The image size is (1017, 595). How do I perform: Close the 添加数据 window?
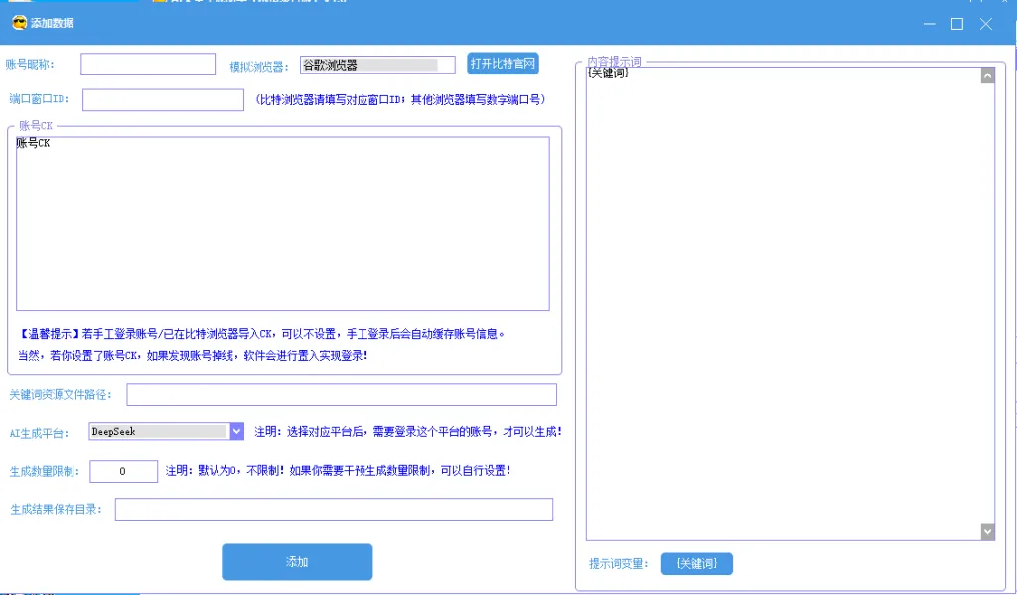coord(986,24)
